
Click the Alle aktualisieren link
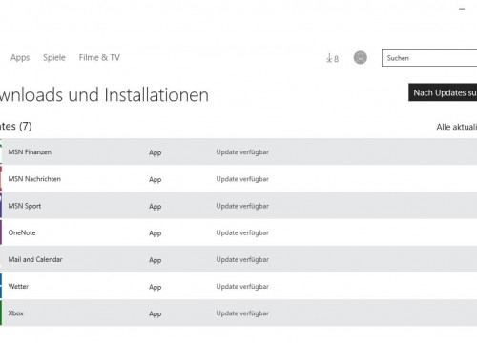coord(457,127)
